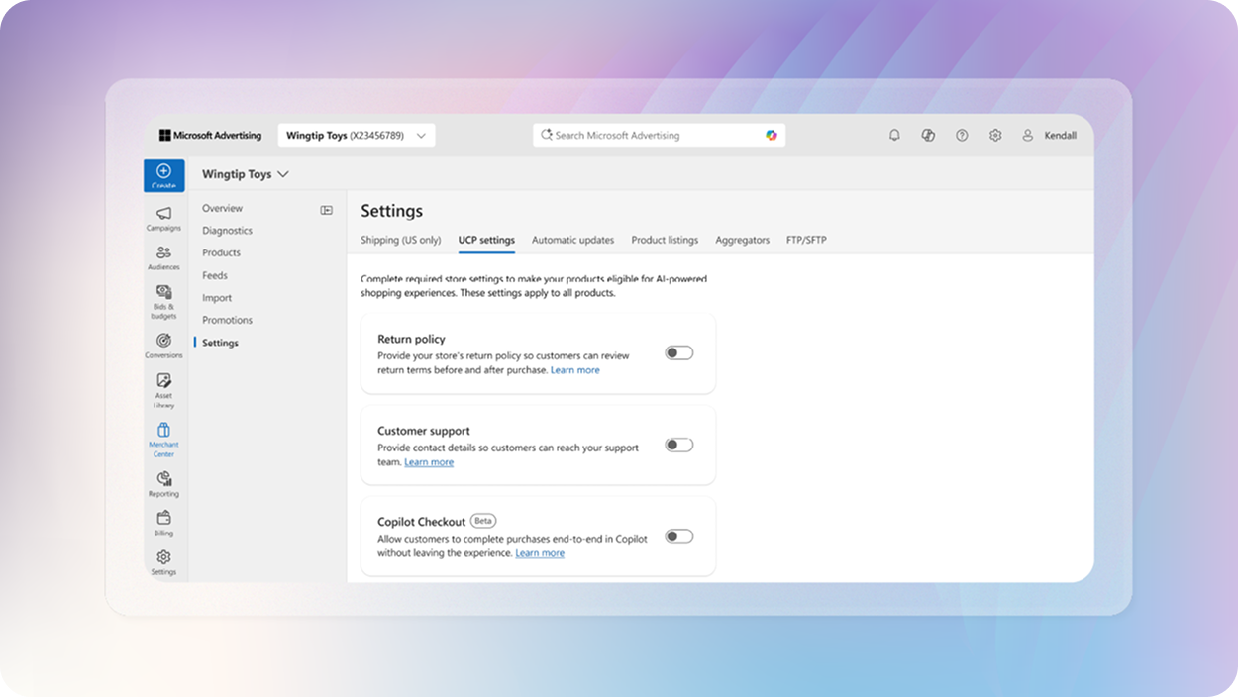
Task: Open Feeds in Merchant Center menu
Action: point(215,275)
